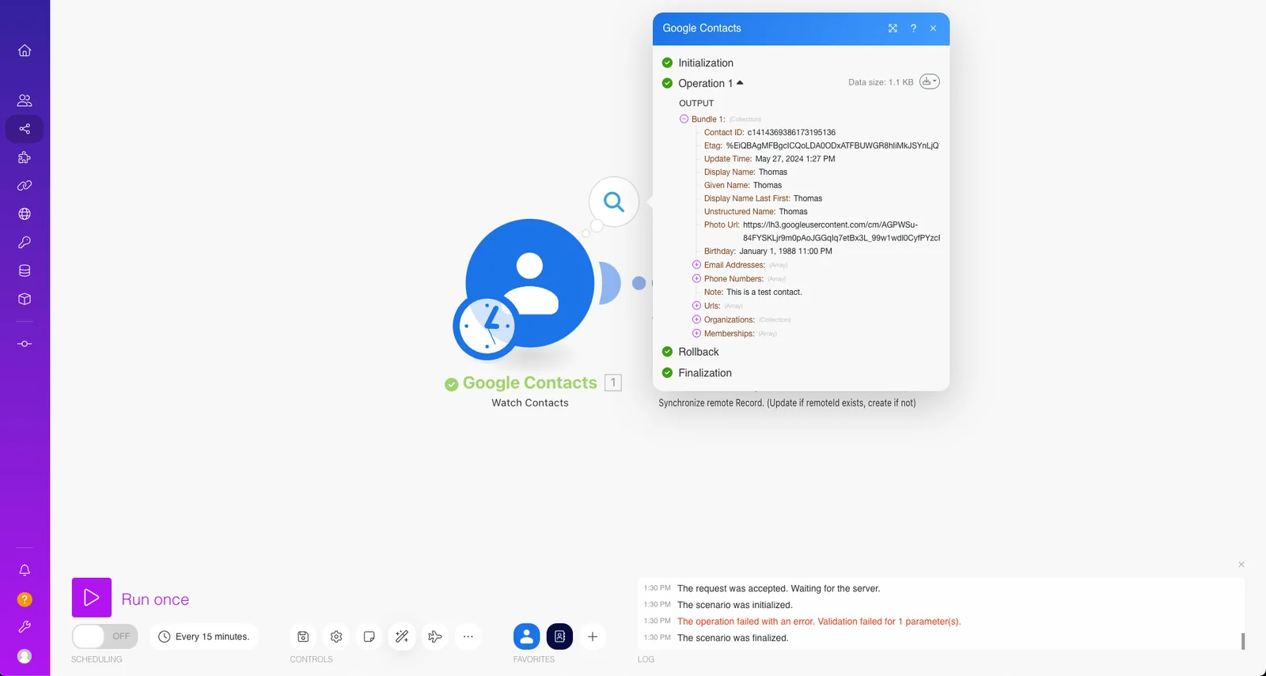Click the explain flow airplane icon

435,636
